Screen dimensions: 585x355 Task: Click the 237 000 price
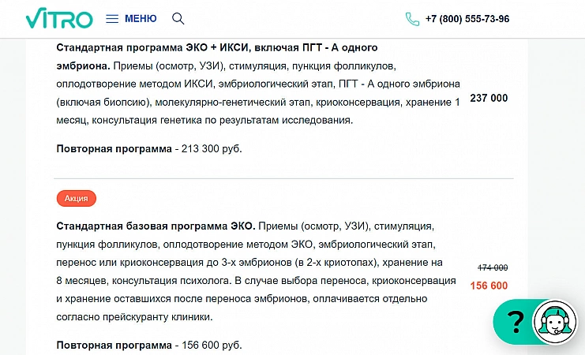click(489, 99)
